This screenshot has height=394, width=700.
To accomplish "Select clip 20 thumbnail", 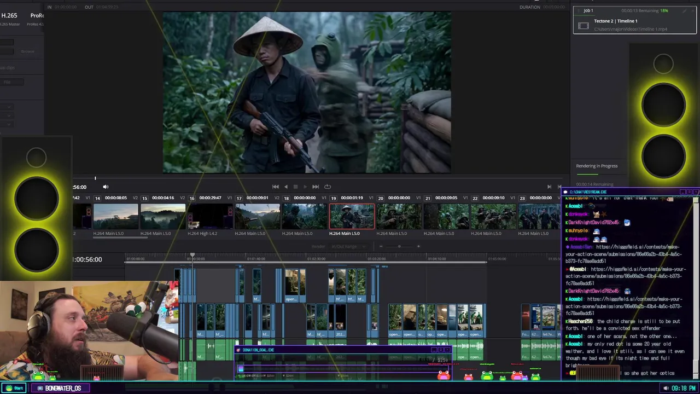I will (399, 216).
